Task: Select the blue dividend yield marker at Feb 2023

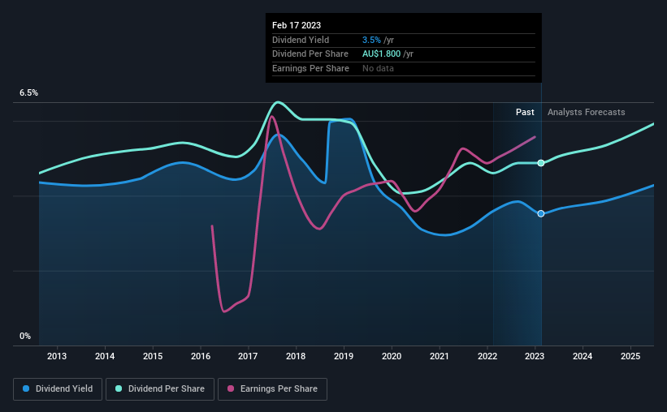Action: [540, 213]
